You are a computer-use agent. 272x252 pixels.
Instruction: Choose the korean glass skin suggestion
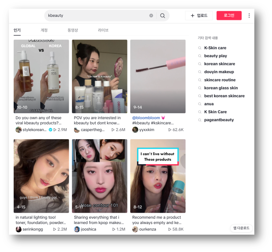[221, 88]
